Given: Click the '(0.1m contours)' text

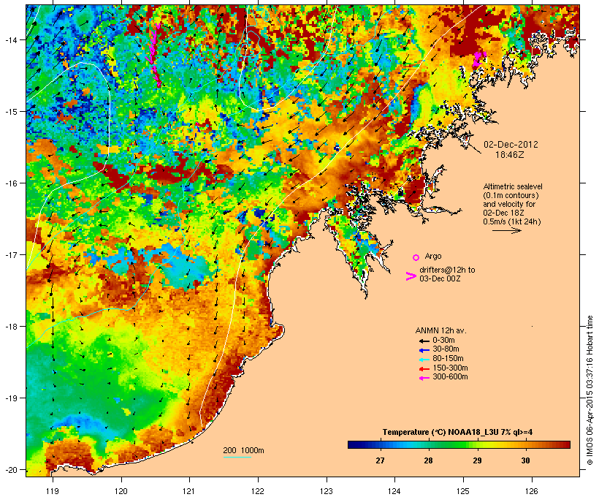Looking at the screenshot, I should point(511,195).
